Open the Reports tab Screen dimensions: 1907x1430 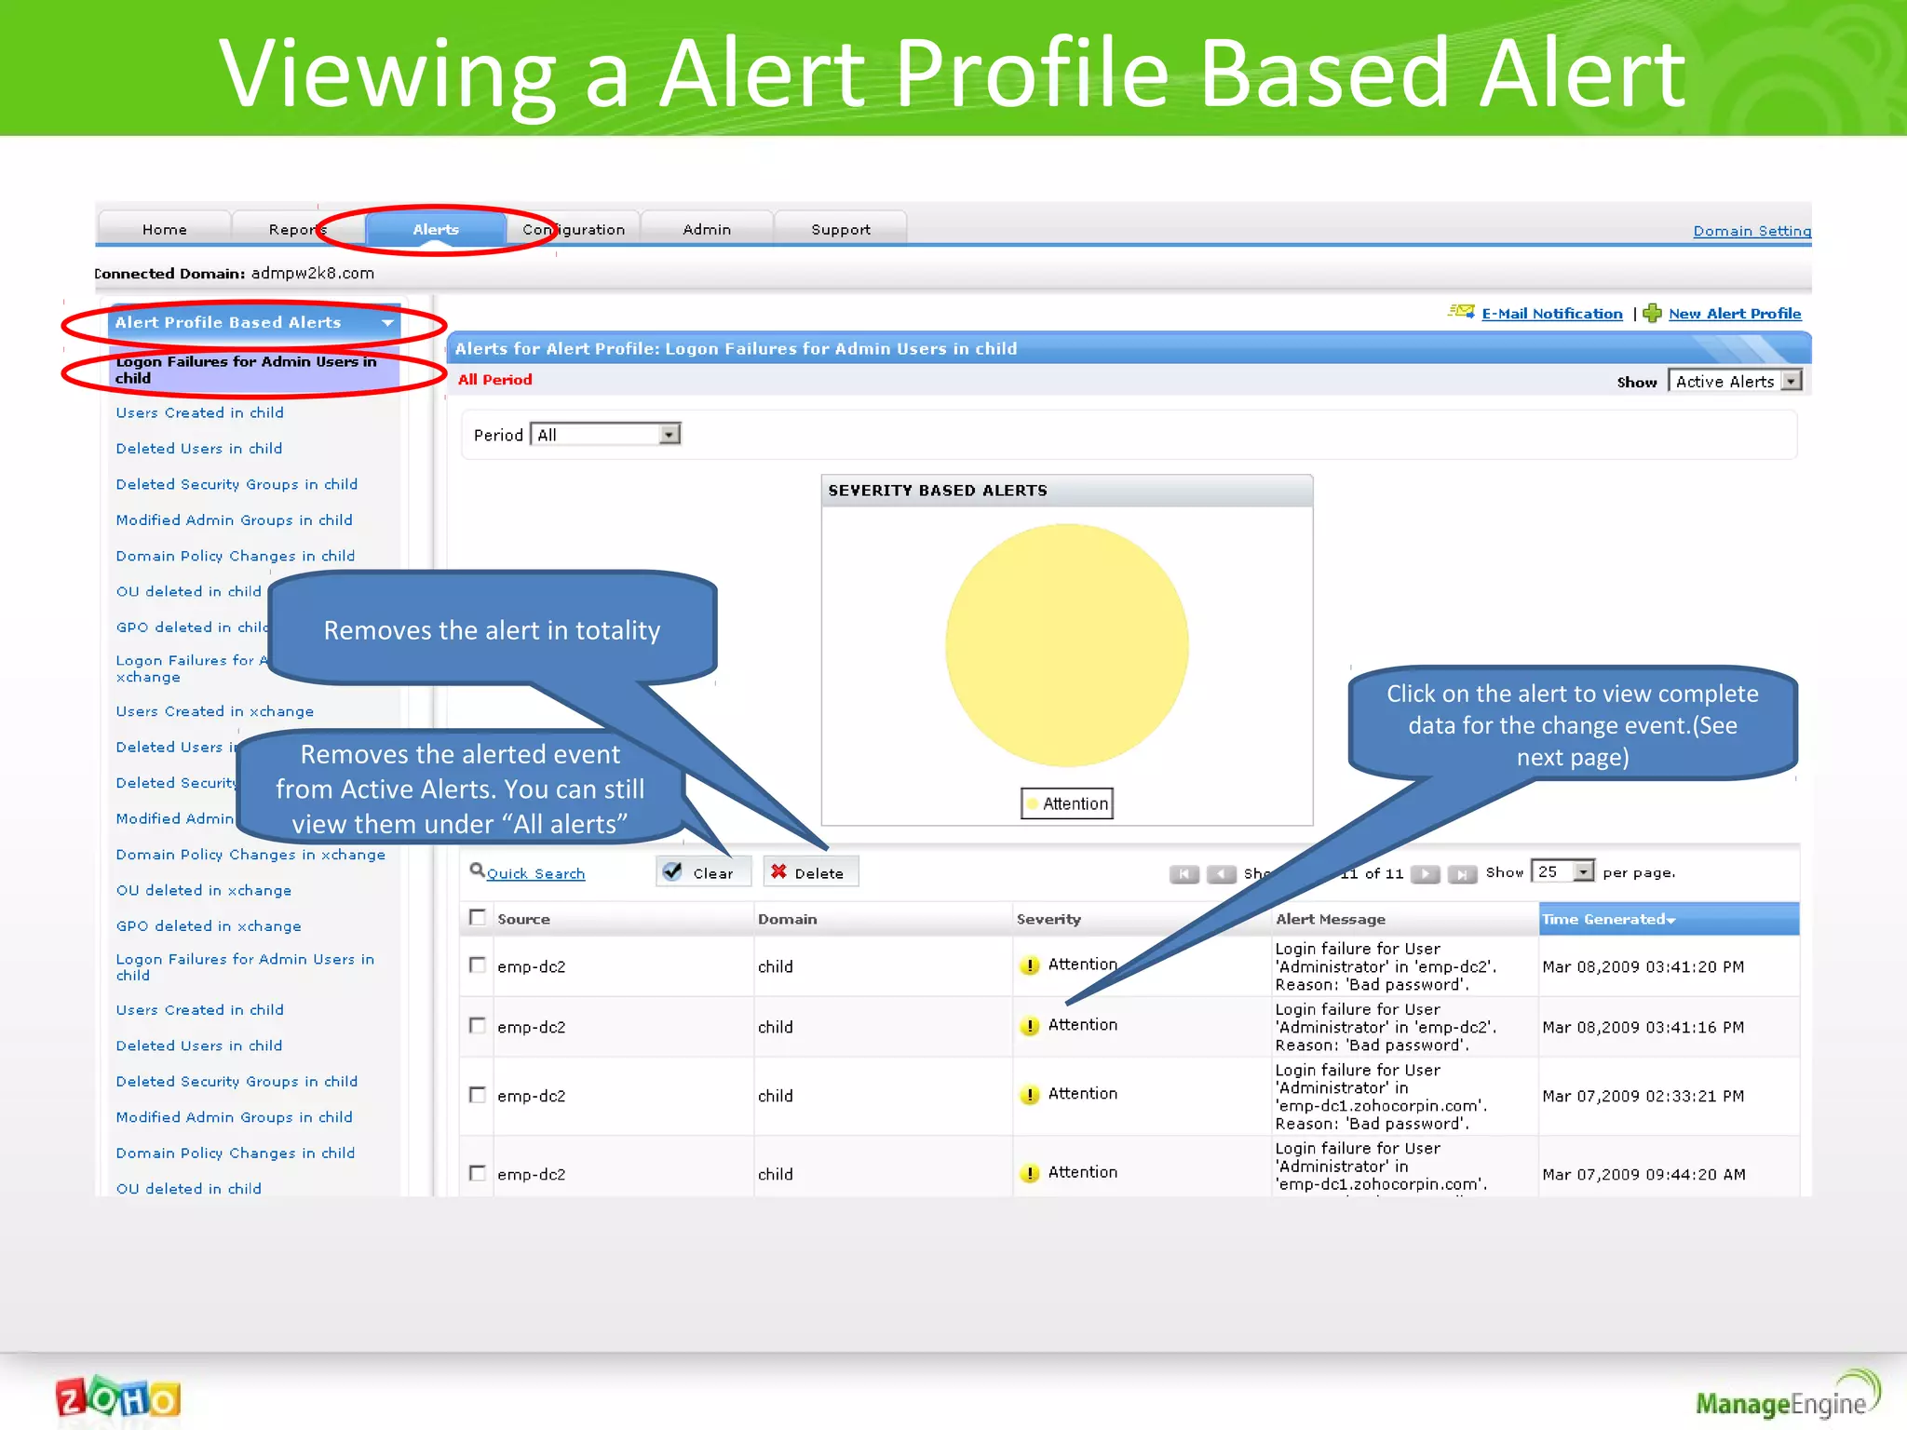tap(298, 229)
